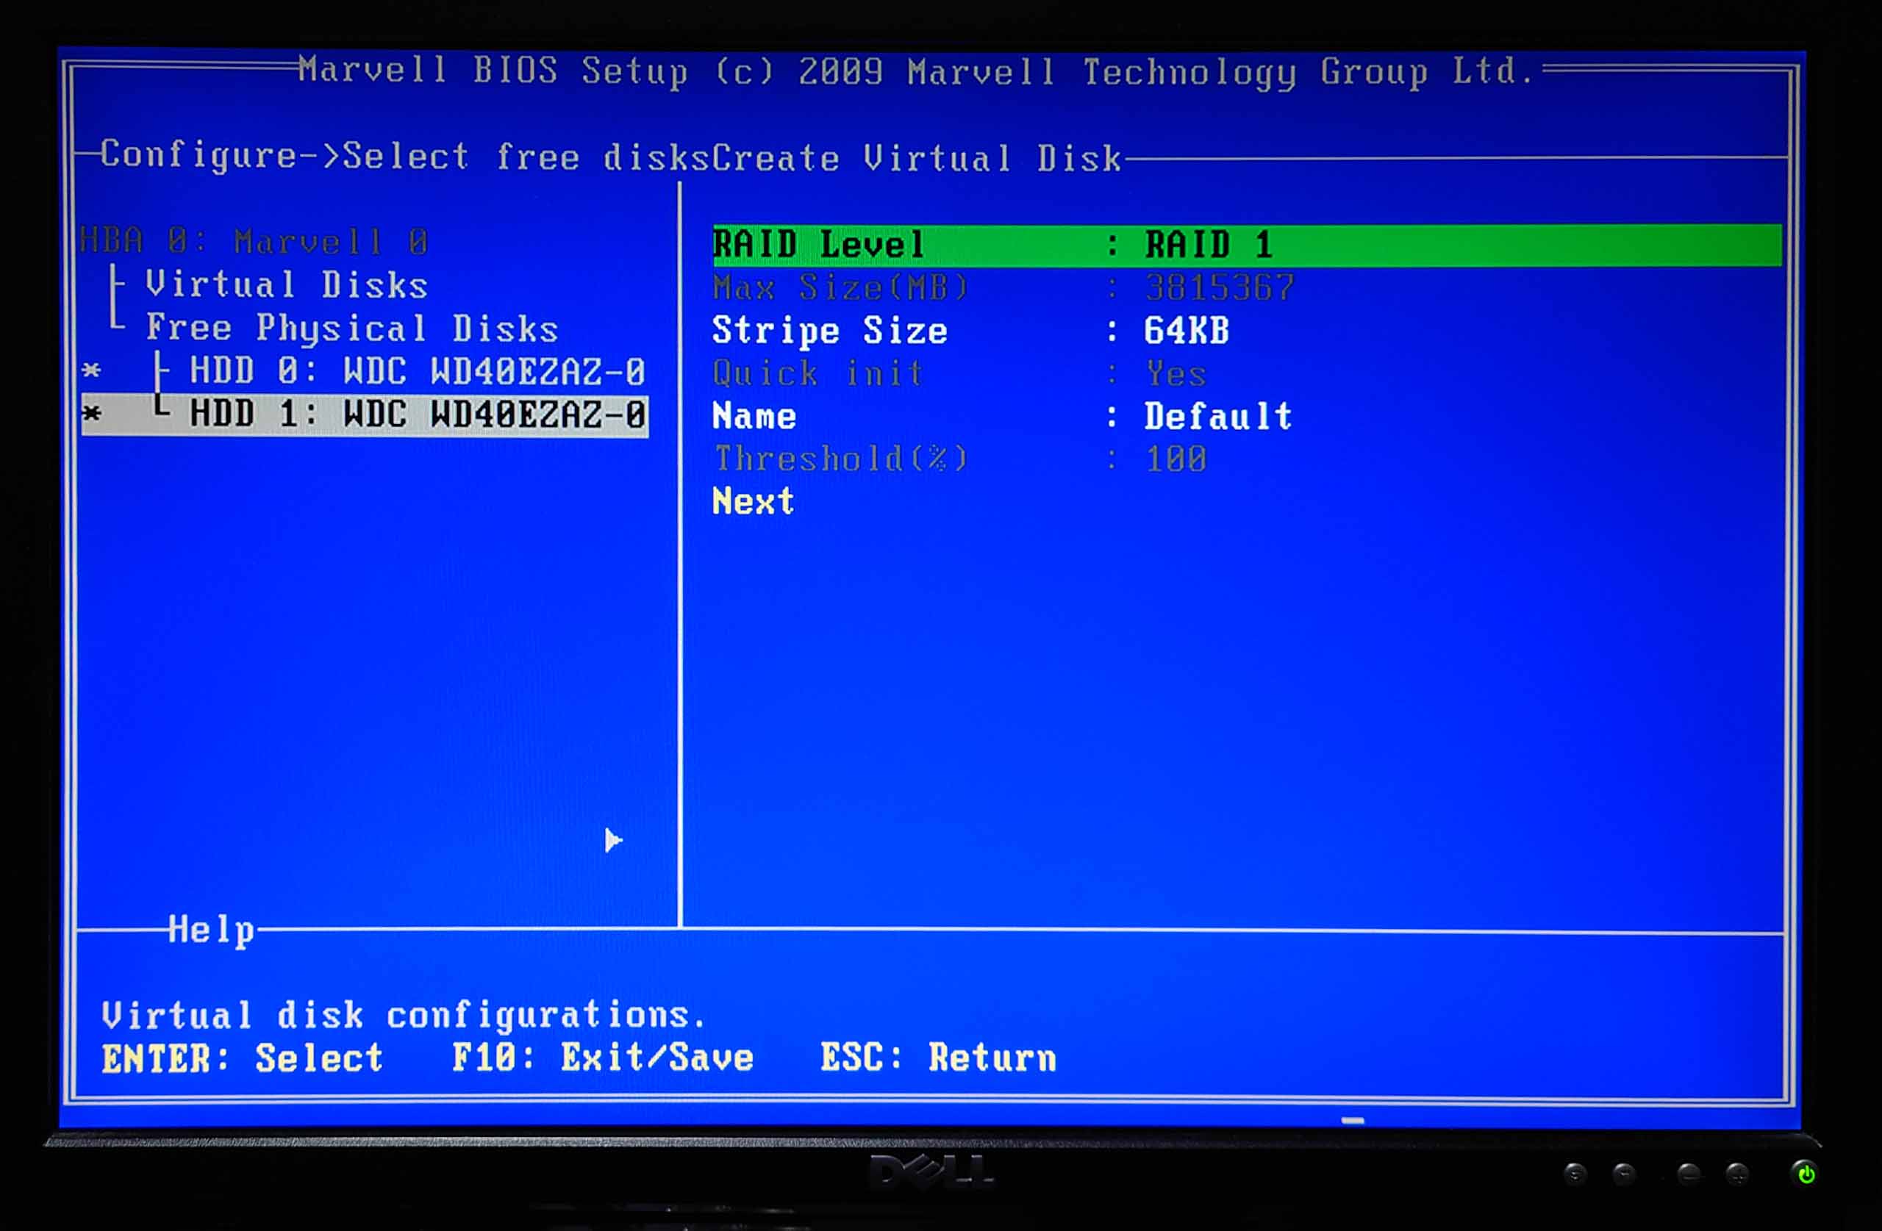Select the Next option to proceed
1882x1231 pixels.
point(752,500)
